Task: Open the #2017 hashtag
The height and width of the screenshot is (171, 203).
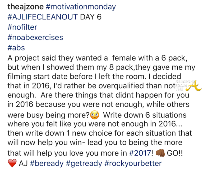Action: (x=141, y=153)
